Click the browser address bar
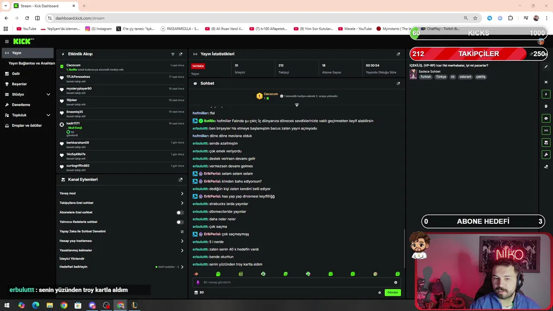The image size is (553, 311). pyautogui.click(x=255, y=18)
